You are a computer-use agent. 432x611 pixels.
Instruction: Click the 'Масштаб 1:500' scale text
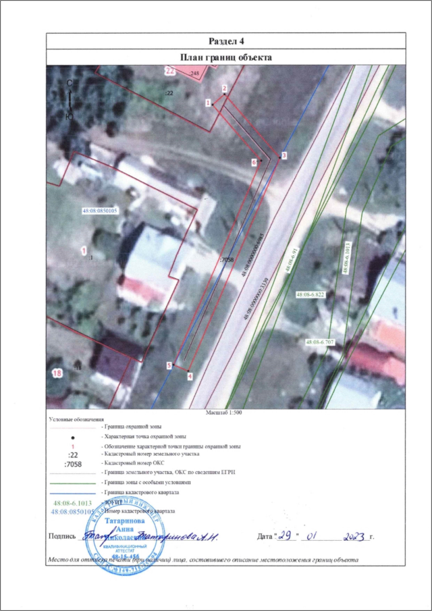223,413
